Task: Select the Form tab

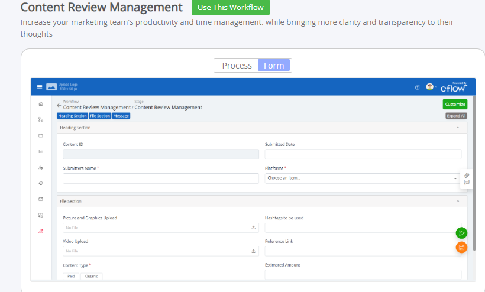Action: coord(274,66)
